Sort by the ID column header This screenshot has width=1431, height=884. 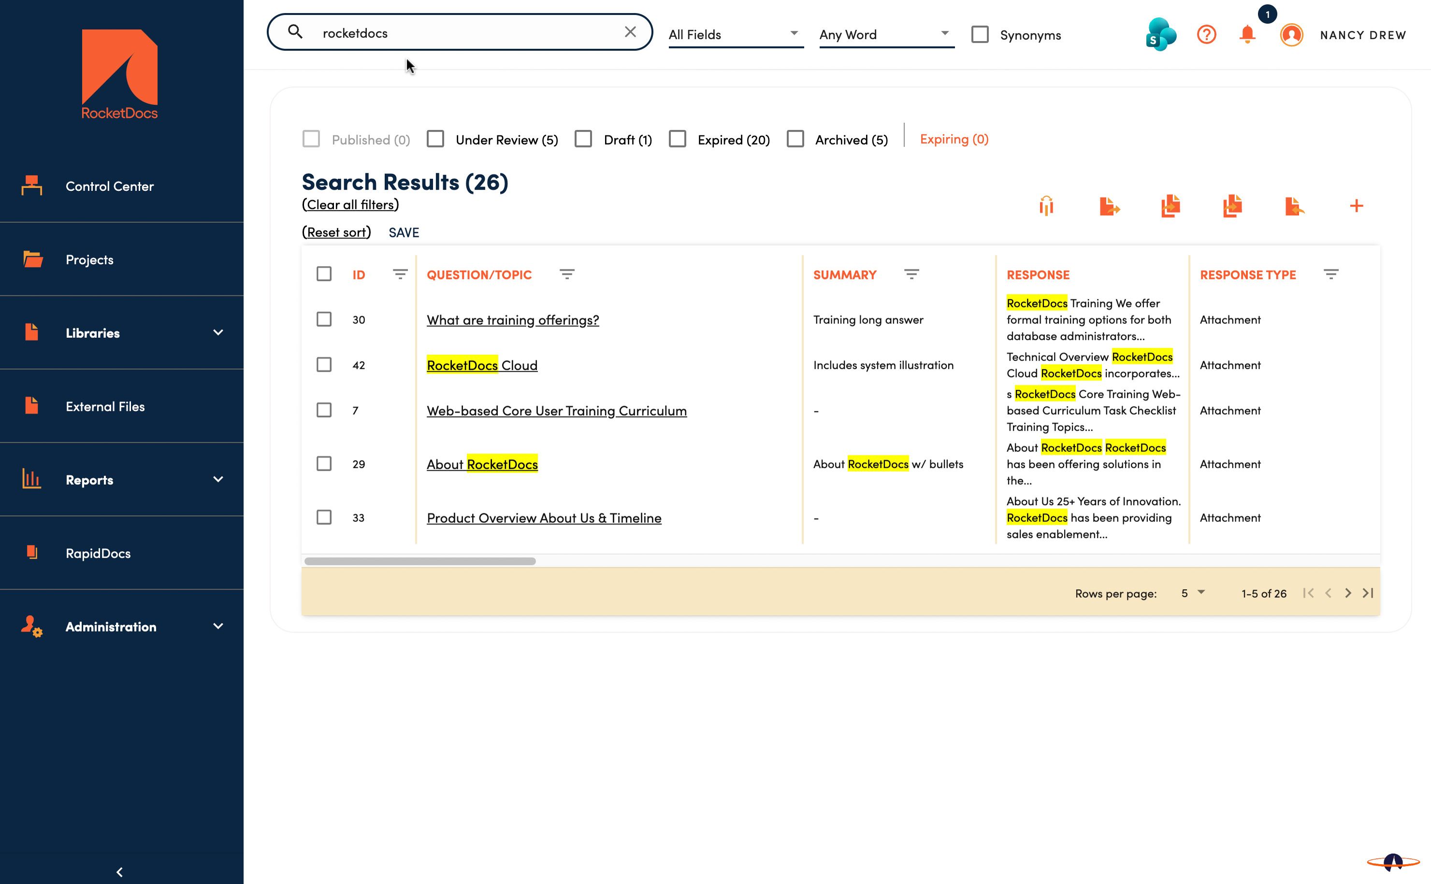tap(358, 275)
